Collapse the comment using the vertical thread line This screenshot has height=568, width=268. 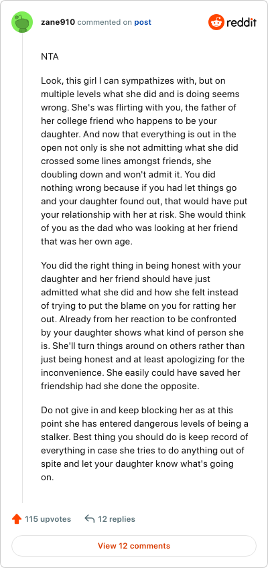(x=23, y=268)
